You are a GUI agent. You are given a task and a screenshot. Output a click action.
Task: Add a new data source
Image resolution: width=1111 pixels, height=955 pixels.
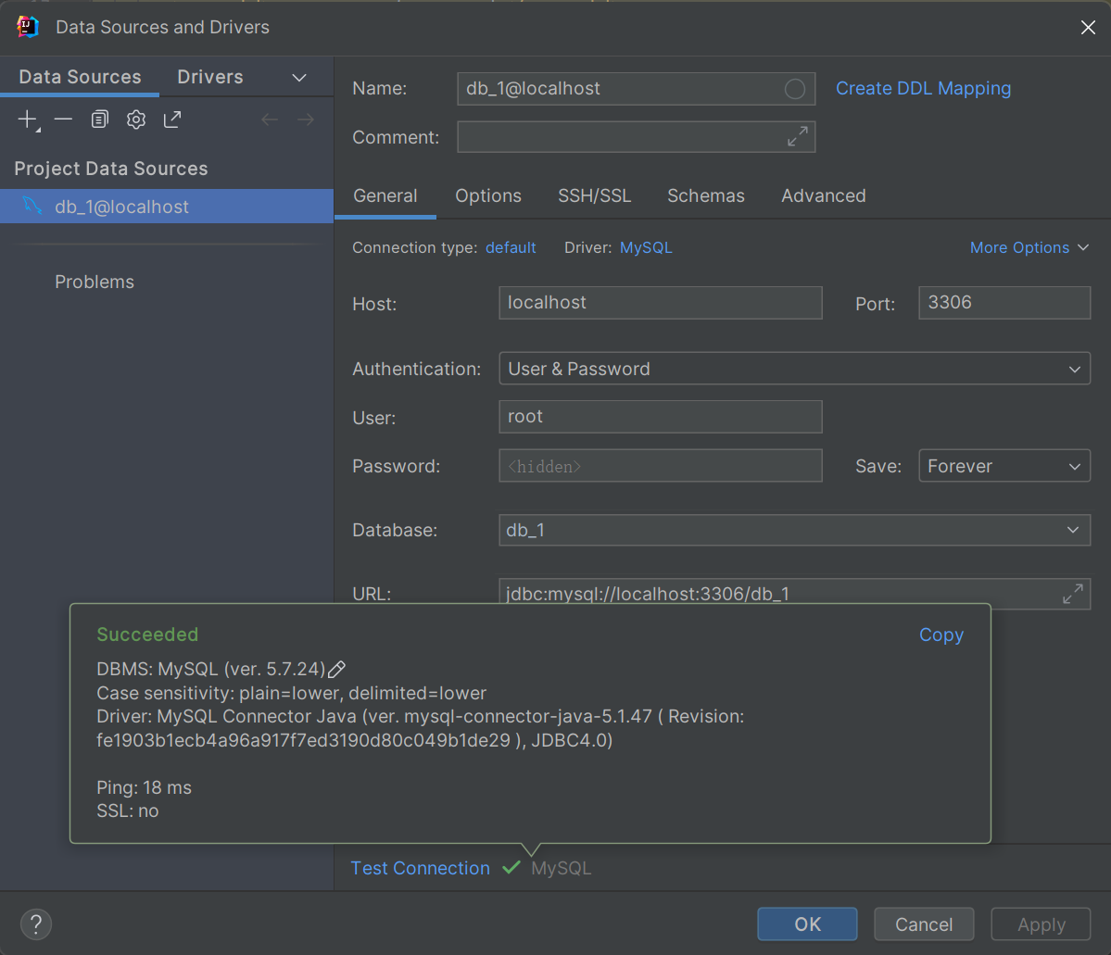25,119
